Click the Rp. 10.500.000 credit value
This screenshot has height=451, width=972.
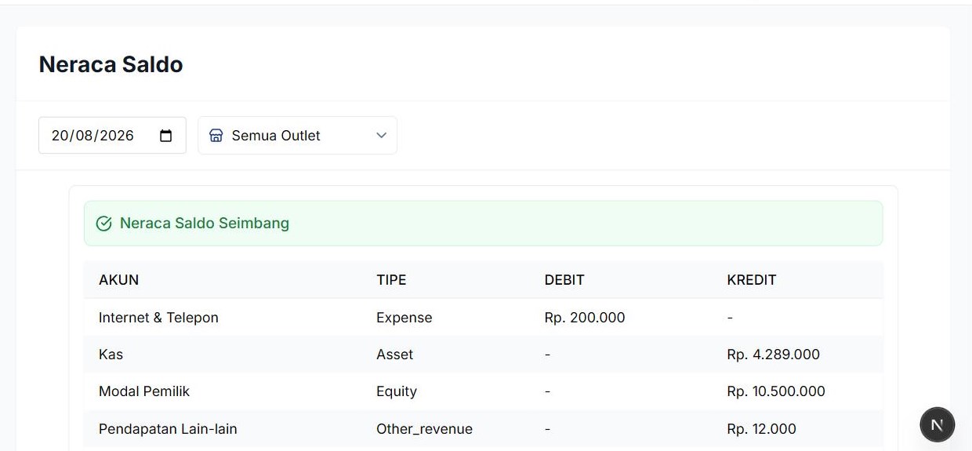point(776,391)
